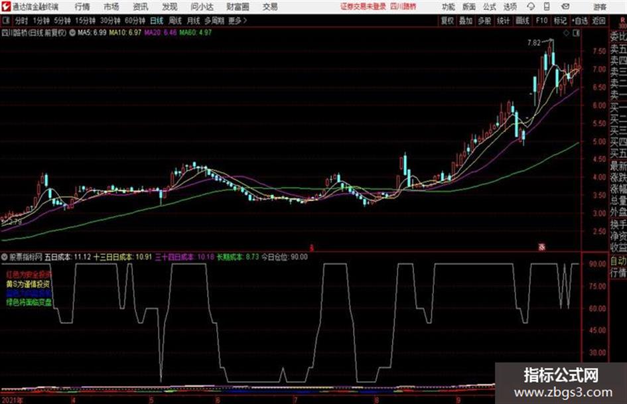Screen dimensions: 627x404
Task: Click the 长期成本: 8.73 value
Action: (x=238, y=257)
